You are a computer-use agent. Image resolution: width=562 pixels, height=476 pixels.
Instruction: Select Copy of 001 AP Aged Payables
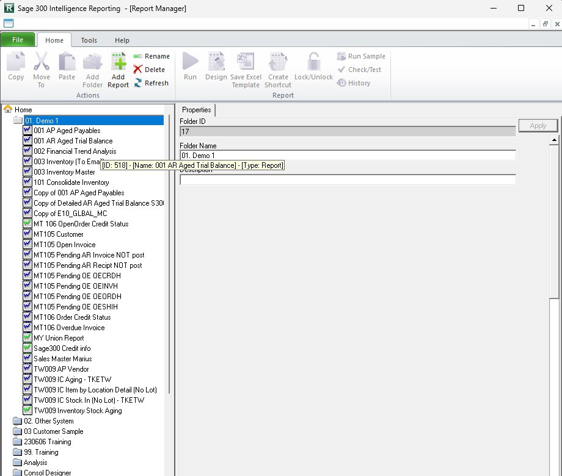79,193
